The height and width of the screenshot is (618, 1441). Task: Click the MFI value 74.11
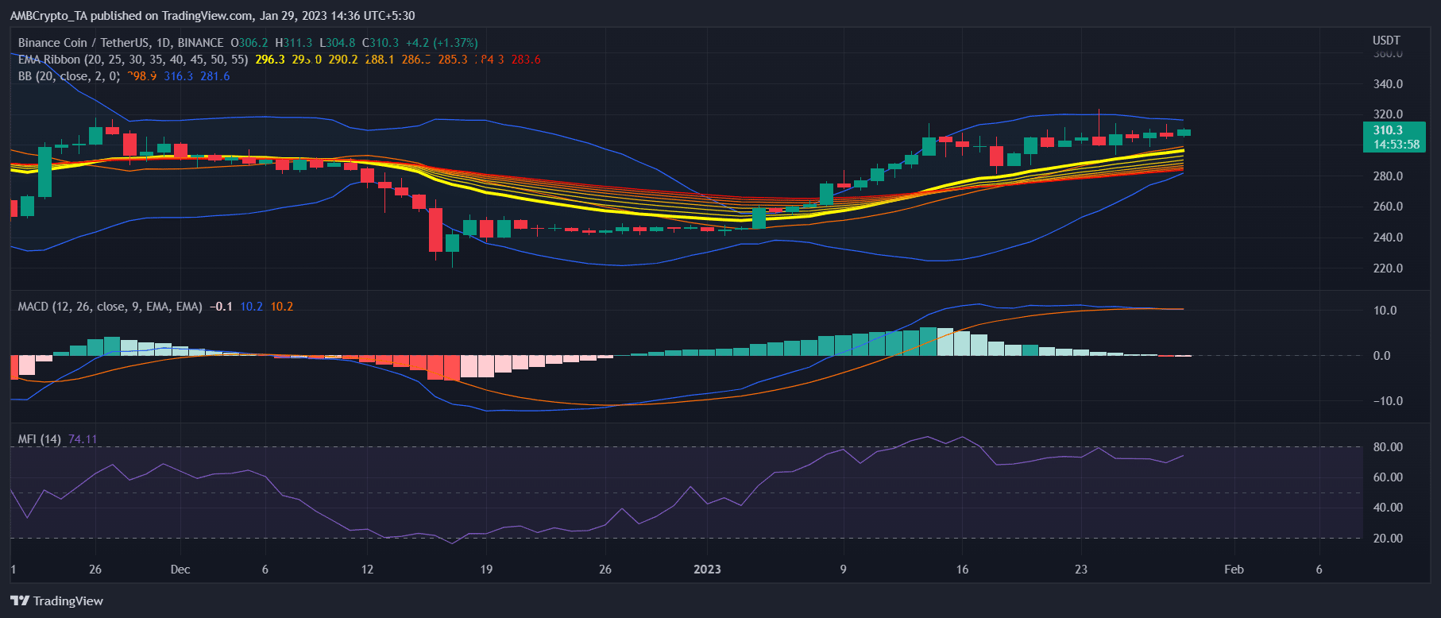(83, 439)
